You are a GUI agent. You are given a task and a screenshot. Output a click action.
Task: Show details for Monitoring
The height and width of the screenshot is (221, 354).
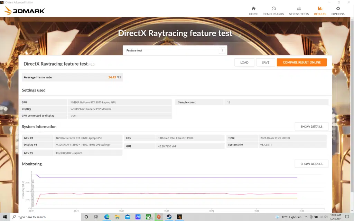[x=311, y=164]
